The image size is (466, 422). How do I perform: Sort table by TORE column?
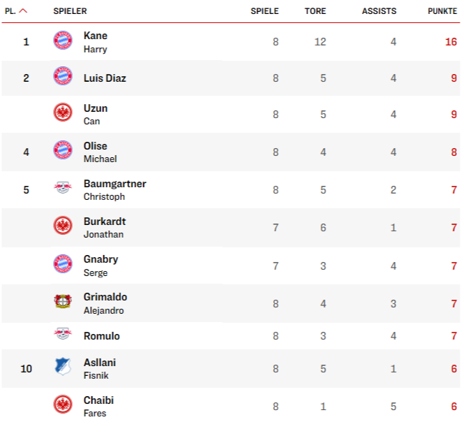click(x=315, y=11)
